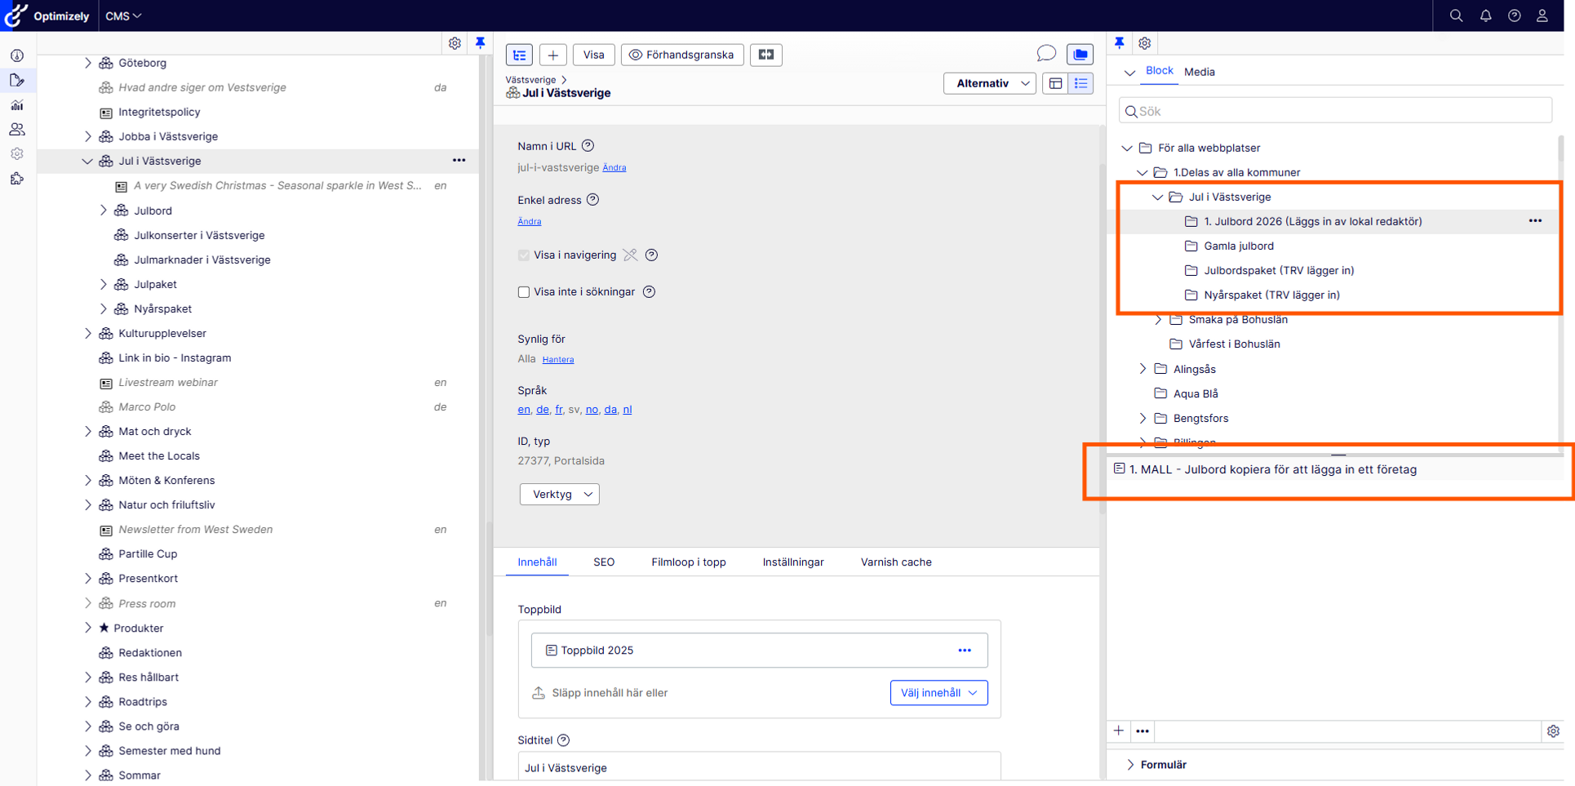Open the CMS product switcher dropdown
Screen dimensions: 1575x786
[123, 16]
